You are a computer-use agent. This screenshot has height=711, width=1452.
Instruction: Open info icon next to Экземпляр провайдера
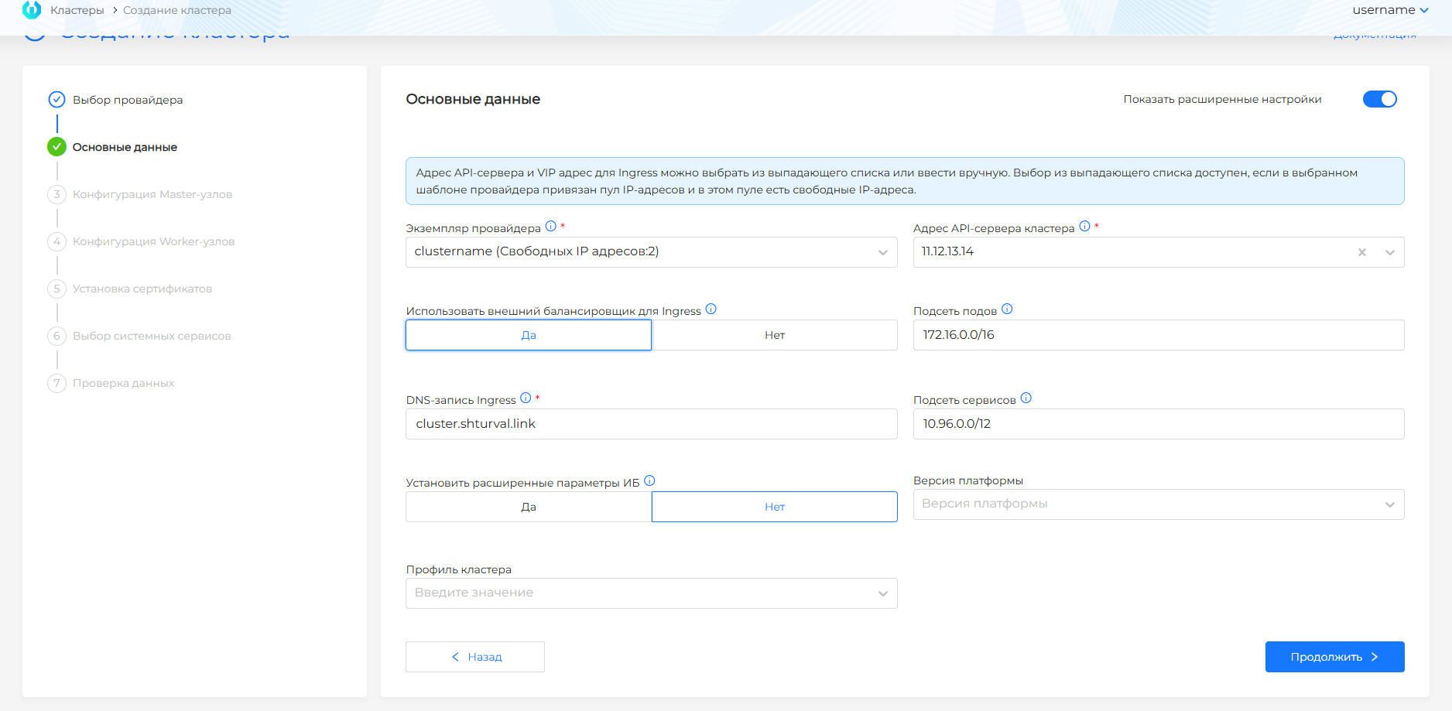(551, 226)
